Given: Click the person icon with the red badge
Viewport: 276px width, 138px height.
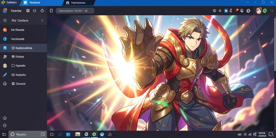Looking at the screenshot, I should click(231, 11).
